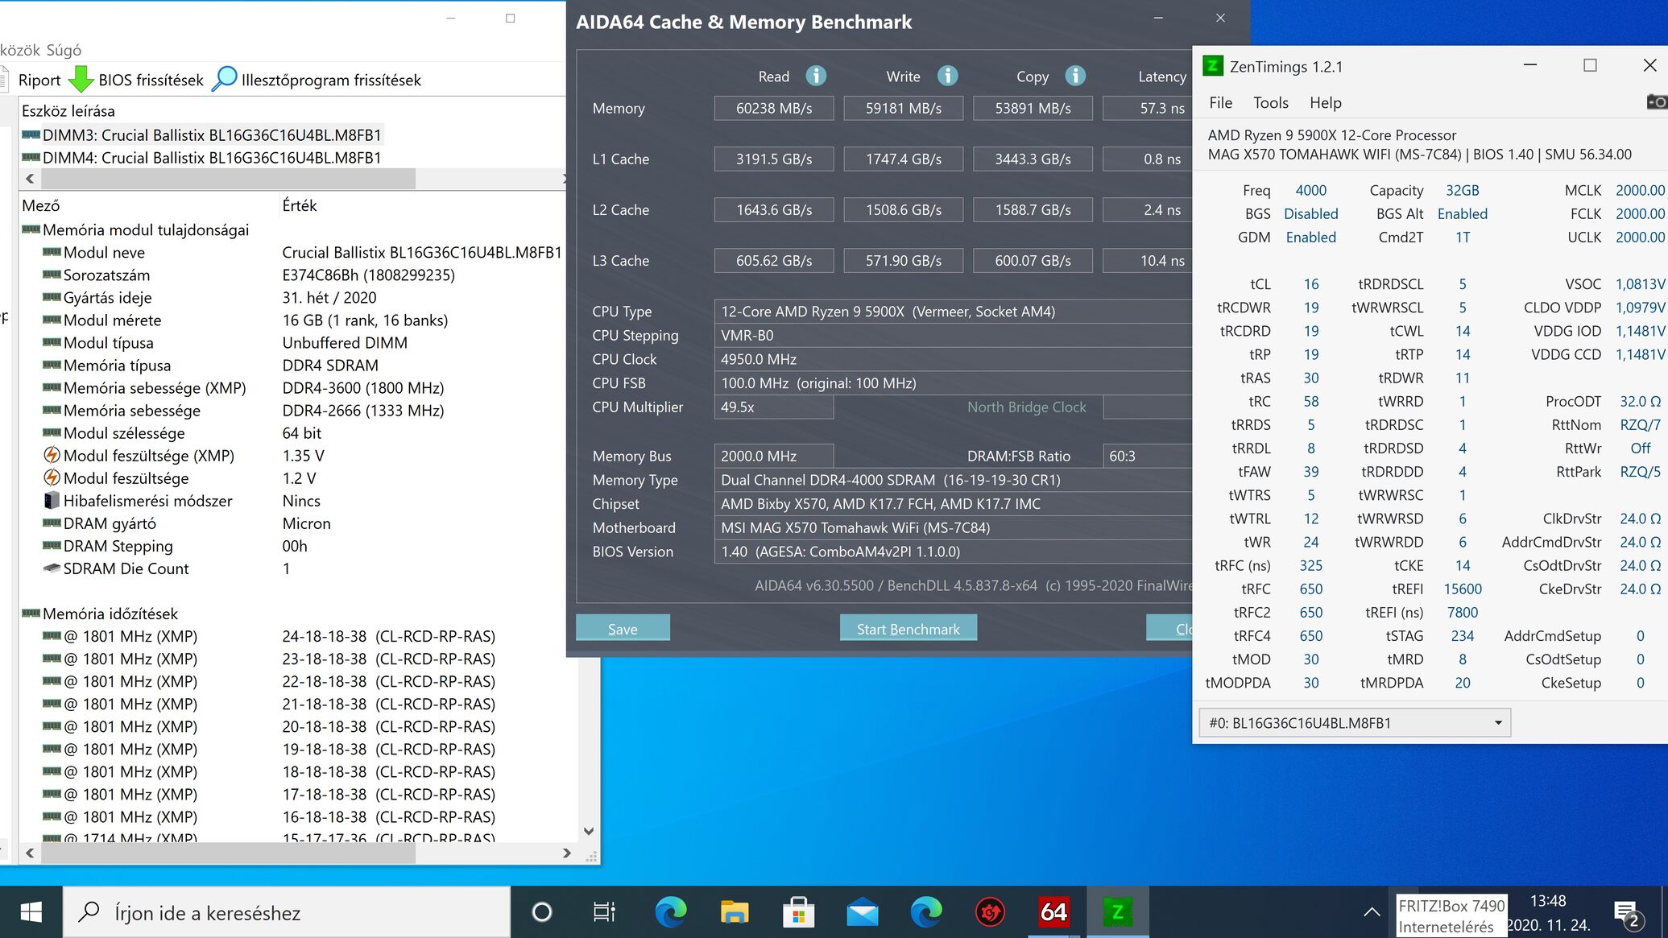
Task: Click the ProcODT value 32.0 Ω
Action: (1641, 401)
